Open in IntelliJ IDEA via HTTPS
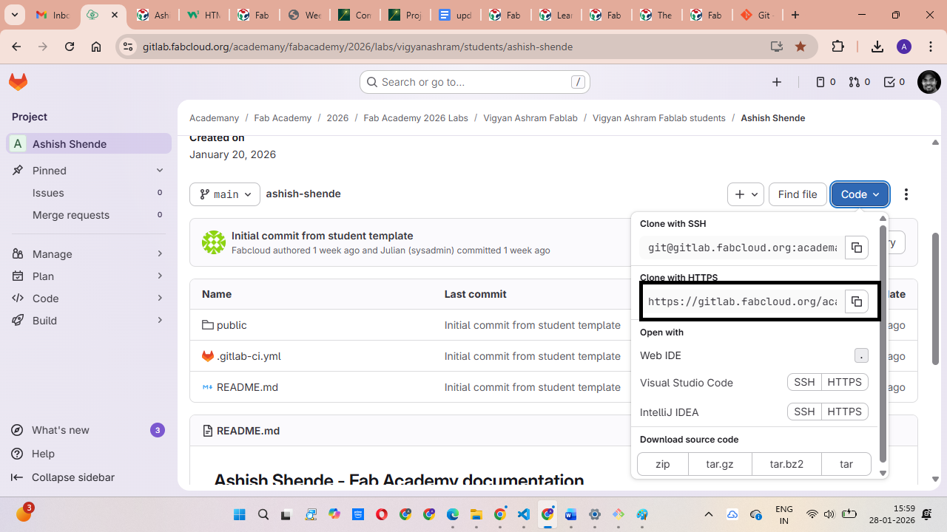Screen dimensions: 947x532 [x=844, y=412]
